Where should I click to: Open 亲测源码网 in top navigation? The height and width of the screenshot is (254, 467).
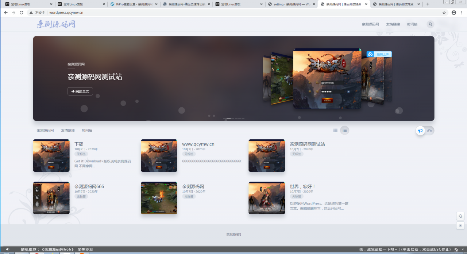coord(370,24)
